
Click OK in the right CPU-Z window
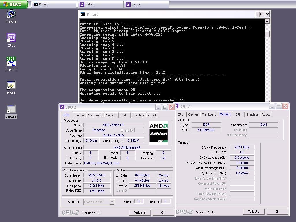click(277, 212)
